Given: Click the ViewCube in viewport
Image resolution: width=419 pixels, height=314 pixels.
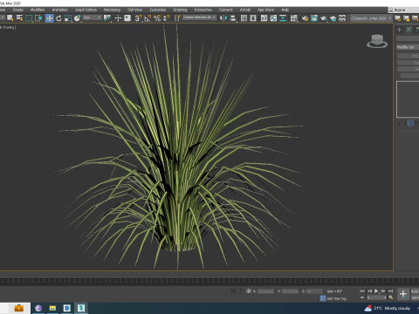Looking at the screenshot, I should 377,41.
